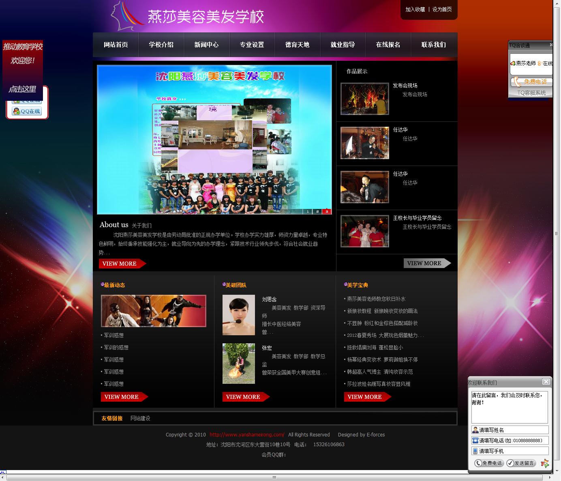
Task: Click the 加入收藏 link at top right
Action: (x=415, y=9)
